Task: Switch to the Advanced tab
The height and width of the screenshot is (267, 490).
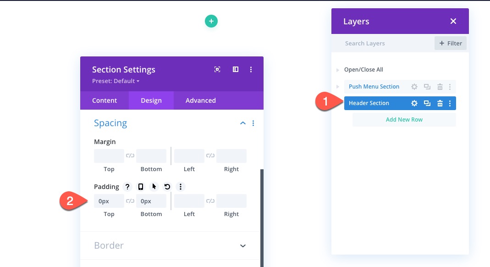Action: tap(200, 100)
